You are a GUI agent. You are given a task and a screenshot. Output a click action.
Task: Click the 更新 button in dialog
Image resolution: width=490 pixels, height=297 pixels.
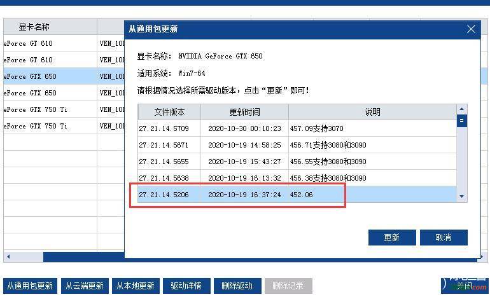(392, 238)
